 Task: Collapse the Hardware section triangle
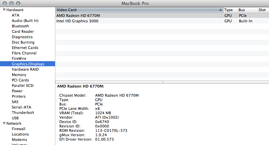pos(4,10)
